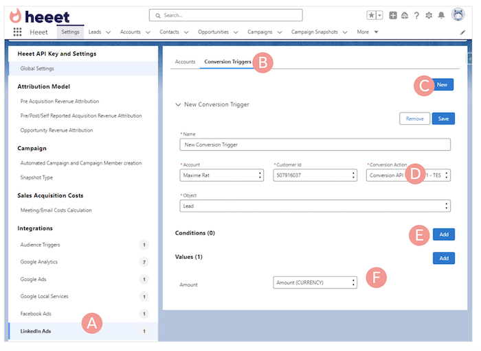Viewport: 481px width, 351px height.
Task: Open Snapshot Type setting
Action: tap(36, 178)
